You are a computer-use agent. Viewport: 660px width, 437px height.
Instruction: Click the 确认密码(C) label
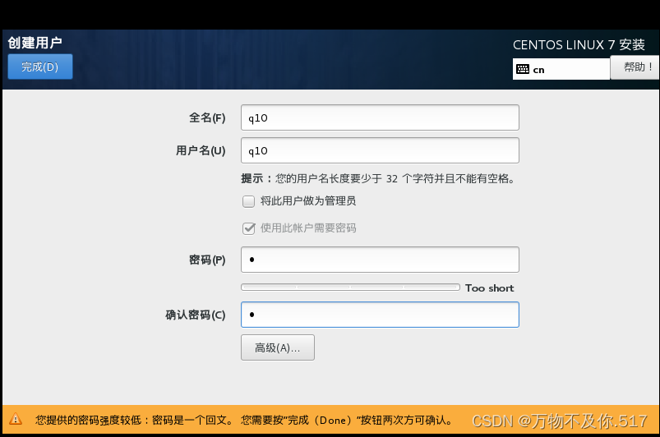pos(196,315)
